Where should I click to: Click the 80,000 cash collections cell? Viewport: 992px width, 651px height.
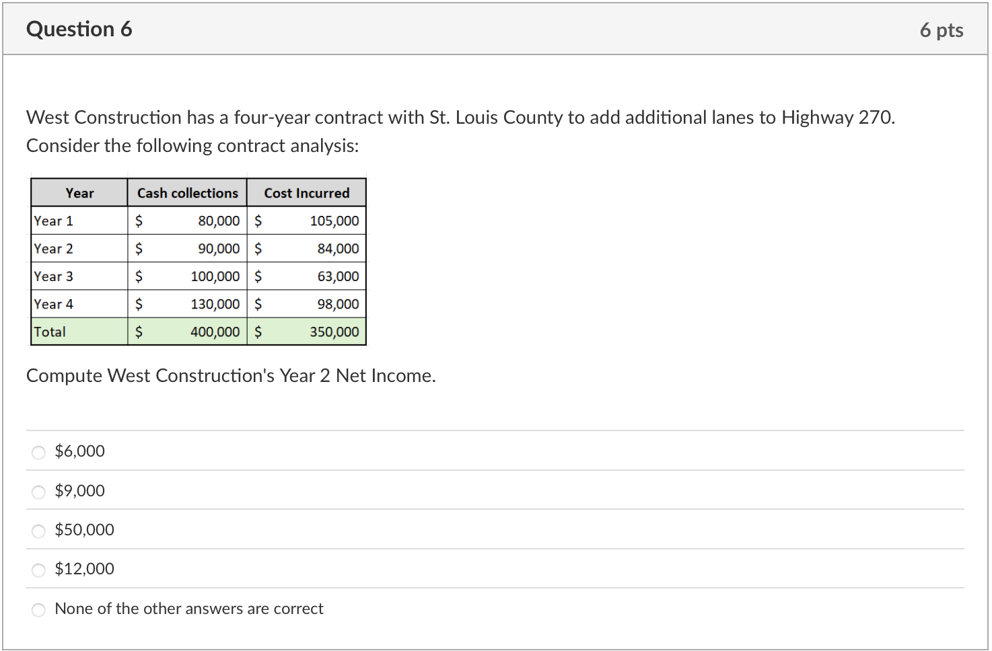[x=188, y=221]
